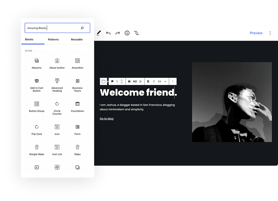Select the Accordion block in the inserter
The height and width of the screenshot is (201, 278).
[77, 63]
